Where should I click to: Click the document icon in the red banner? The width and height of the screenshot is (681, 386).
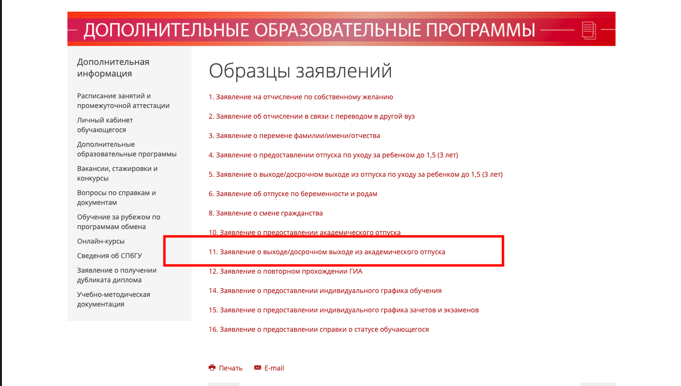click(x=588, y=31)
